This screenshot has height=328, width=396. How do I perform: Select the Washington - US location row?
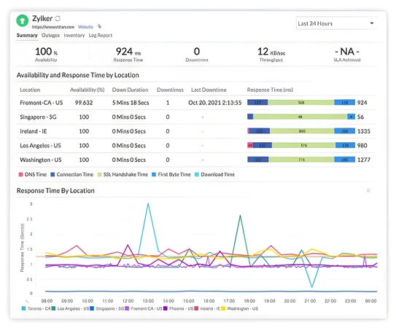(196, 160)
